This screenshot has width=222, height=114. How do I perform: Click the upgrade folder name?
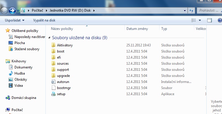coord(63,76)
